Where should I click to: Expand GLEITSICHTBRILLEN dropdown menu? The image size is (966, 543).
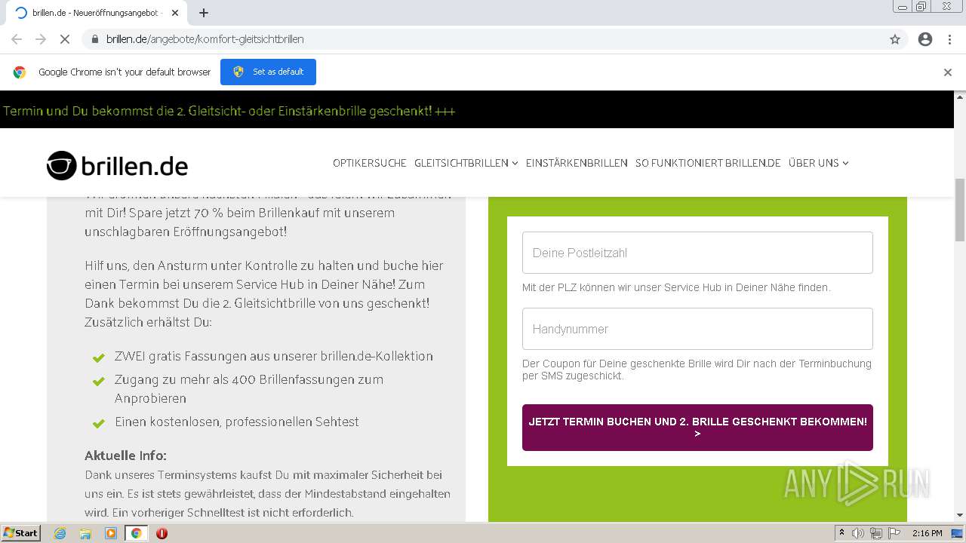tap(466, 163)
